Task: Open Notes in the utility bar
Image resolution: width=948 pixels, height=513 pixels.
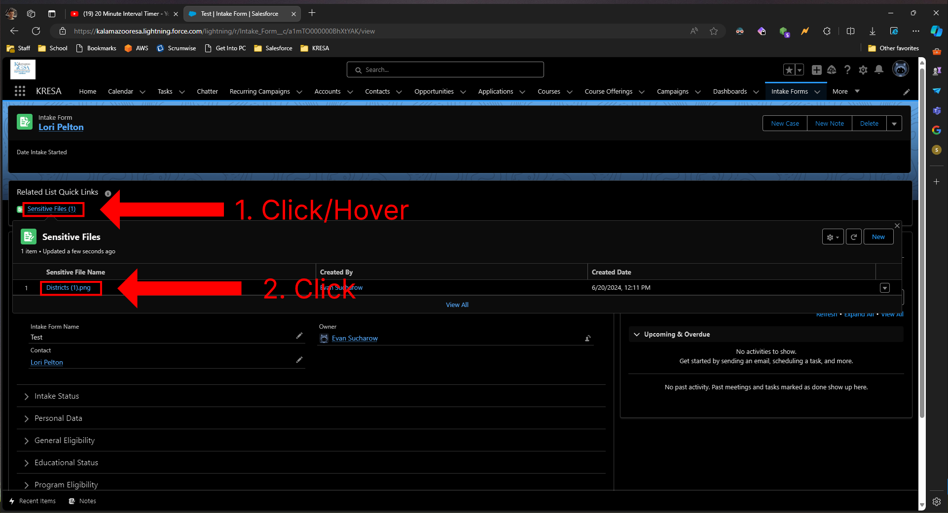Action: click(x=82, y=501)
